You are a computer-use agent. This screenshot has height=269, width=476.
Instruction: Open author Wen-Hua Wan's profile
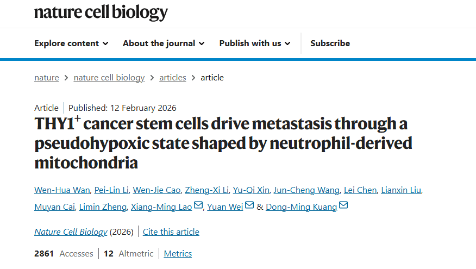pos(61,190)
